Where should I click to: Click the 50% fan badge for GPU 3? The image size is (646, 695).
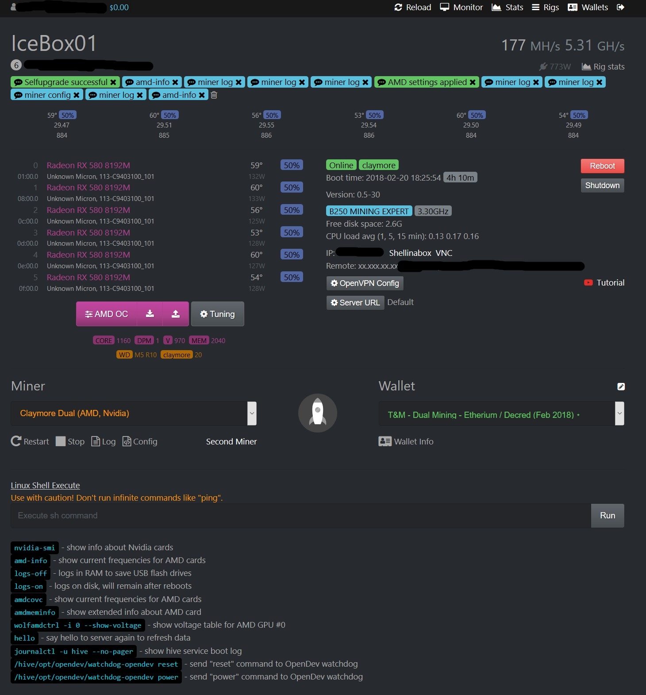[x=292, y=232]
